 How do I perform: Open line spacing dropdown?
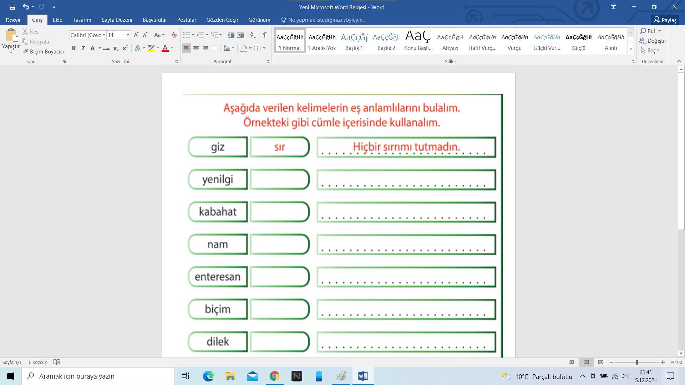pyautogui.click(x=233, y=48)
